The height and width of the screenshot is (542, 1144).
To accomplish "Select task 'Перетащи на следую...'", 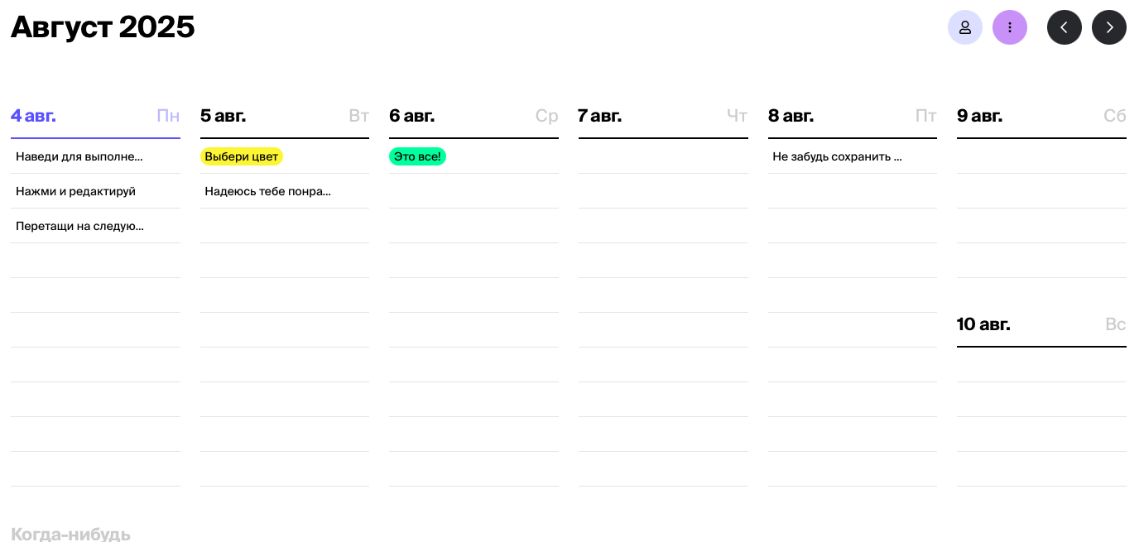I will tap(80, 226).
